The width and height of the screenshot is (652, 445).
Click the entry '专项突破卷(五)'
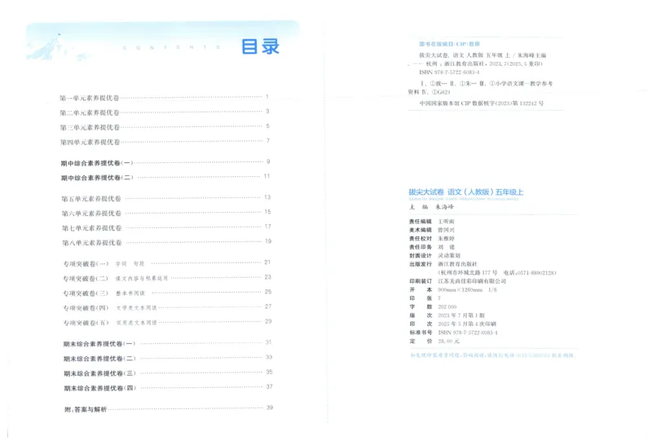[x=86, y=323]
